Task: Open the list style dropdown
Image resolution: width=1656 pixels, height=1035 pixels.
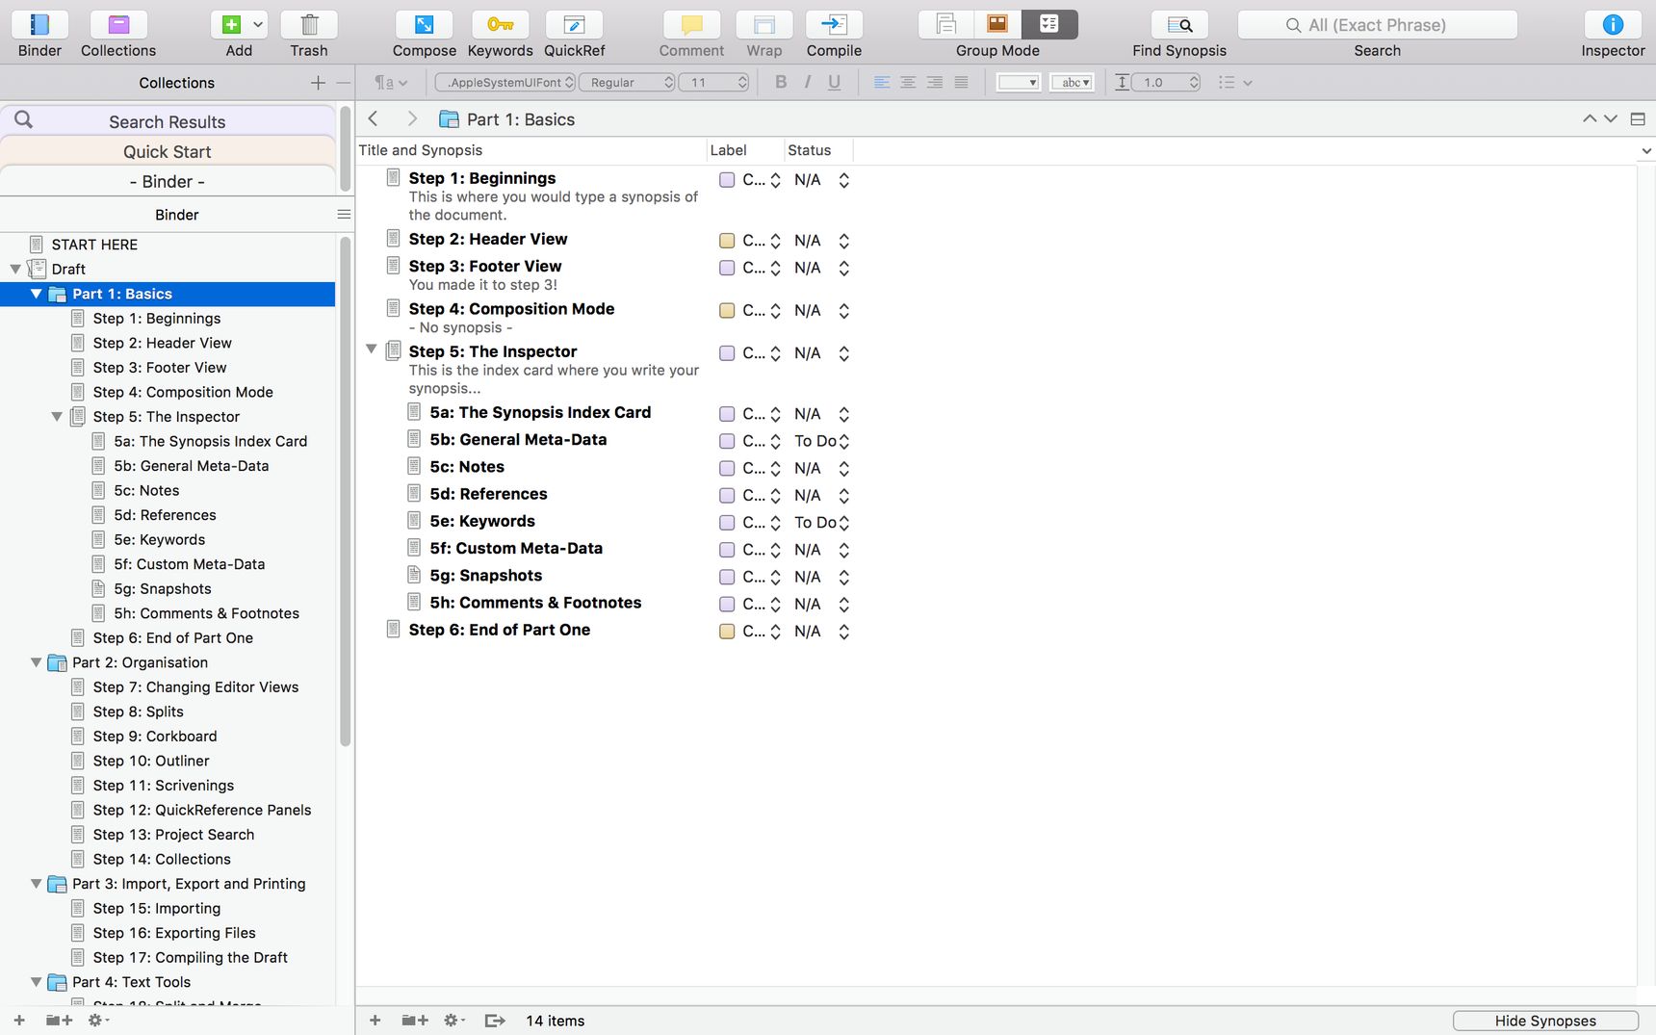Action: pyautogui.click(x=1234, y=82)
